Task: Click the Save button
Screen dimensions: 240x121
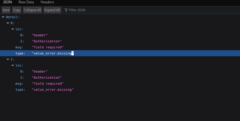Action: (x=6, y=10)
